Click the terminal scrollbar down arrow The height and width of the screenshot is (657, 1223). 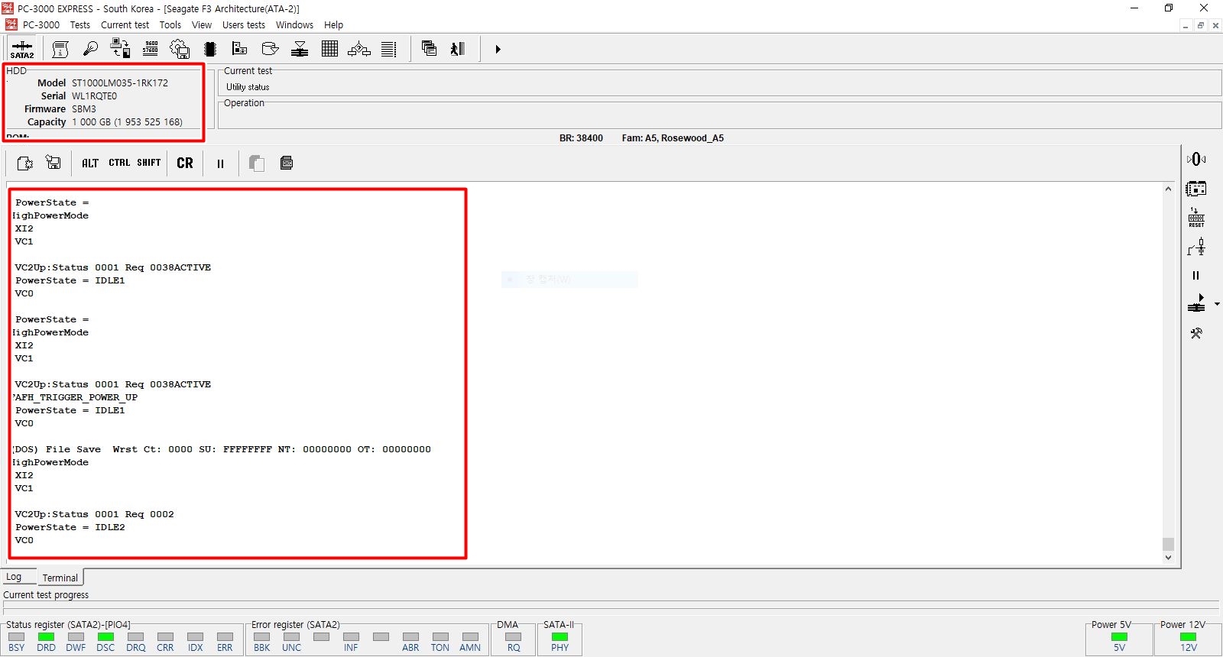pos(1168,558)
